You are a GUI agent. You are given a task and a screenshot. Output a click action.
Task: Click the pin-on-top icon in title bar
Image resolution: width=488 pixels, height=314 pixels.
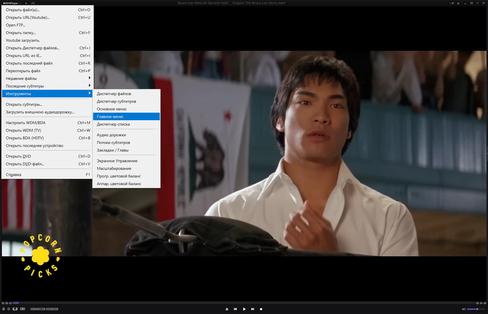452,3
